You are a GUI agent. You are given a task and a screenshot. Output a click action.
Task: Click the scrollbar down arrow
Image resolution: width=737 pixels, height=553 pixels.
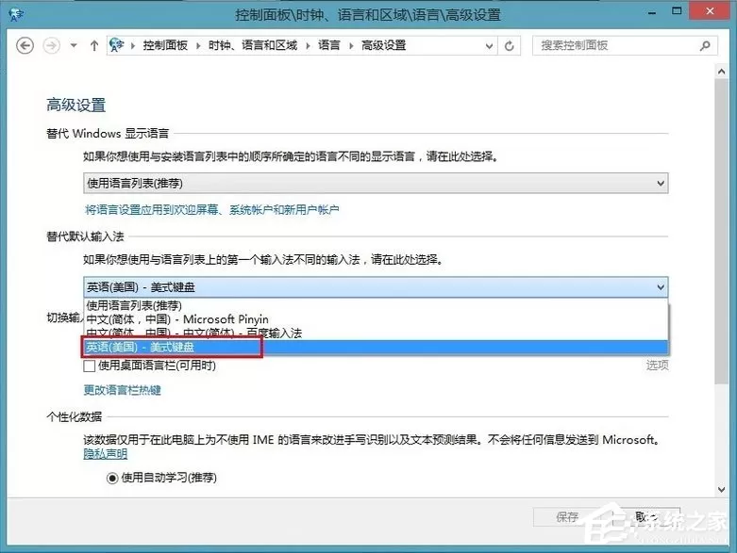(722, 490)
